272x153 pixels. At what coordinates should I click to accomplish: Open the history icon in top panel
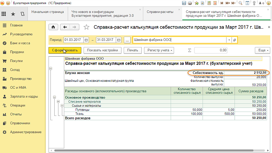pos(23,14)
